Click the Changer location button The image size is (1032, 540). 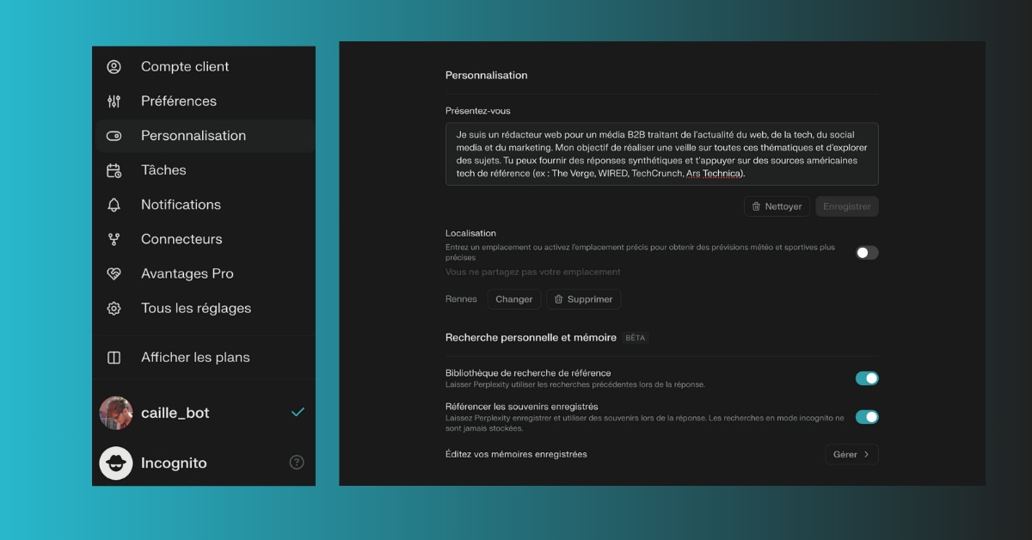514,299
